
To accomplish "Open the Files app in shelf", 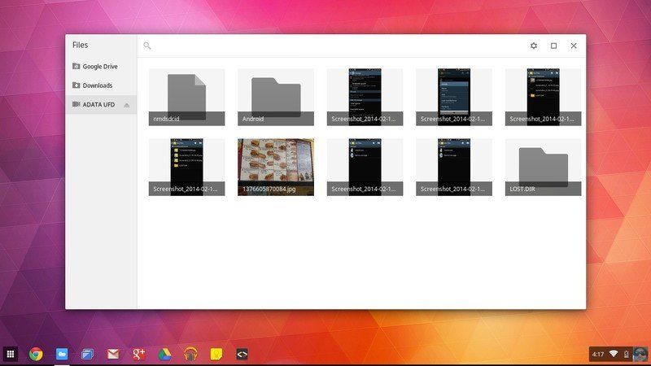I will pos(62,354).
